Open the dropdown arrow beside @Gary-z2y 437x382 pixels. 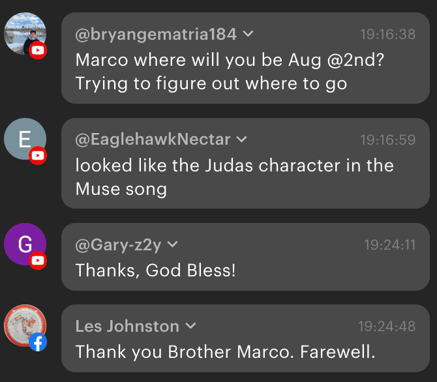(x=173, y=245)
